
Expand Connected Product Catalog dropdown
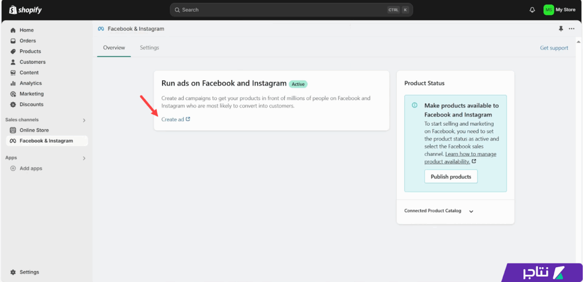(471, 211)
